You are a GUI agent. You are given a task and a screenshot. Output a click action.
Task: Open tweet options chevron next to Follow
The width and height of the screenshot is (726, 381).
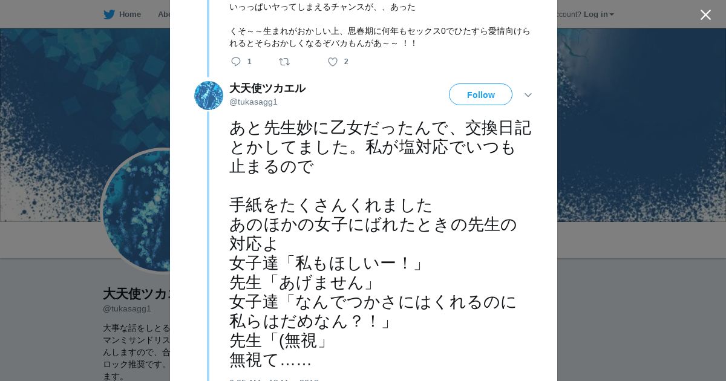pos(528,95)
